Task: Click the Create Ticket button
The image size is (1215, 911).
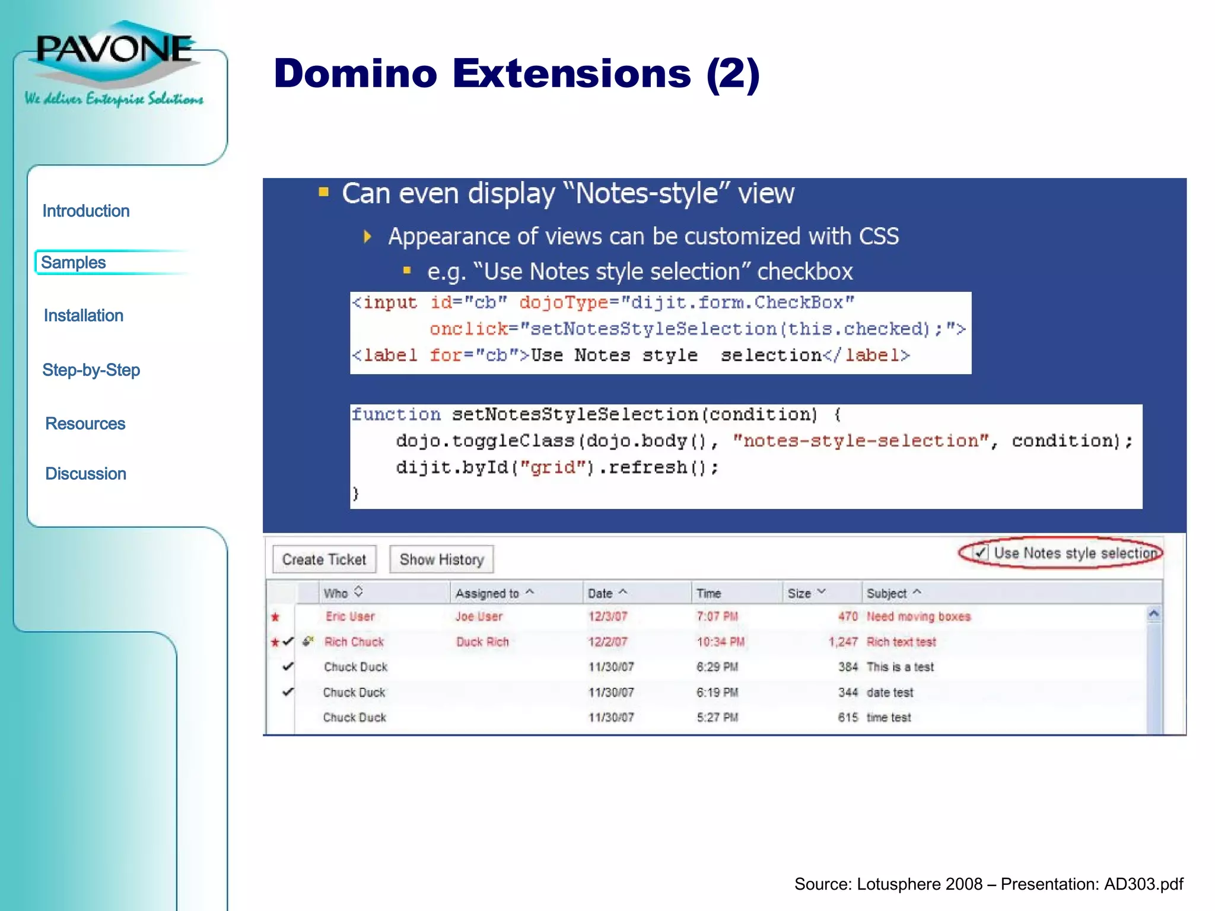Action: pyautogui.click(x=325, y=559)
